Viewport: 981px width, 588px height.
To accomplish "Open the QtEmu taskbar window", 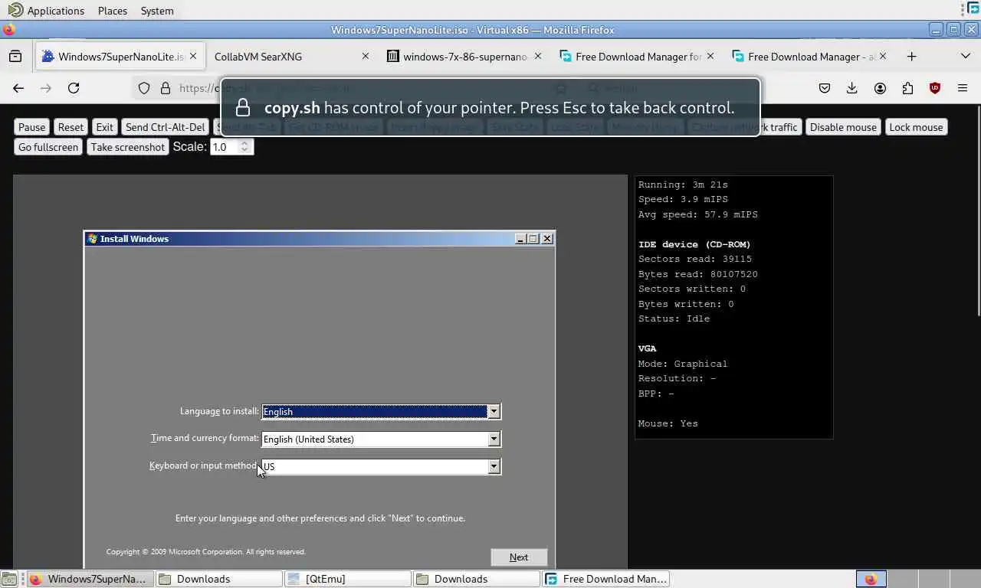I will point(347,579).
